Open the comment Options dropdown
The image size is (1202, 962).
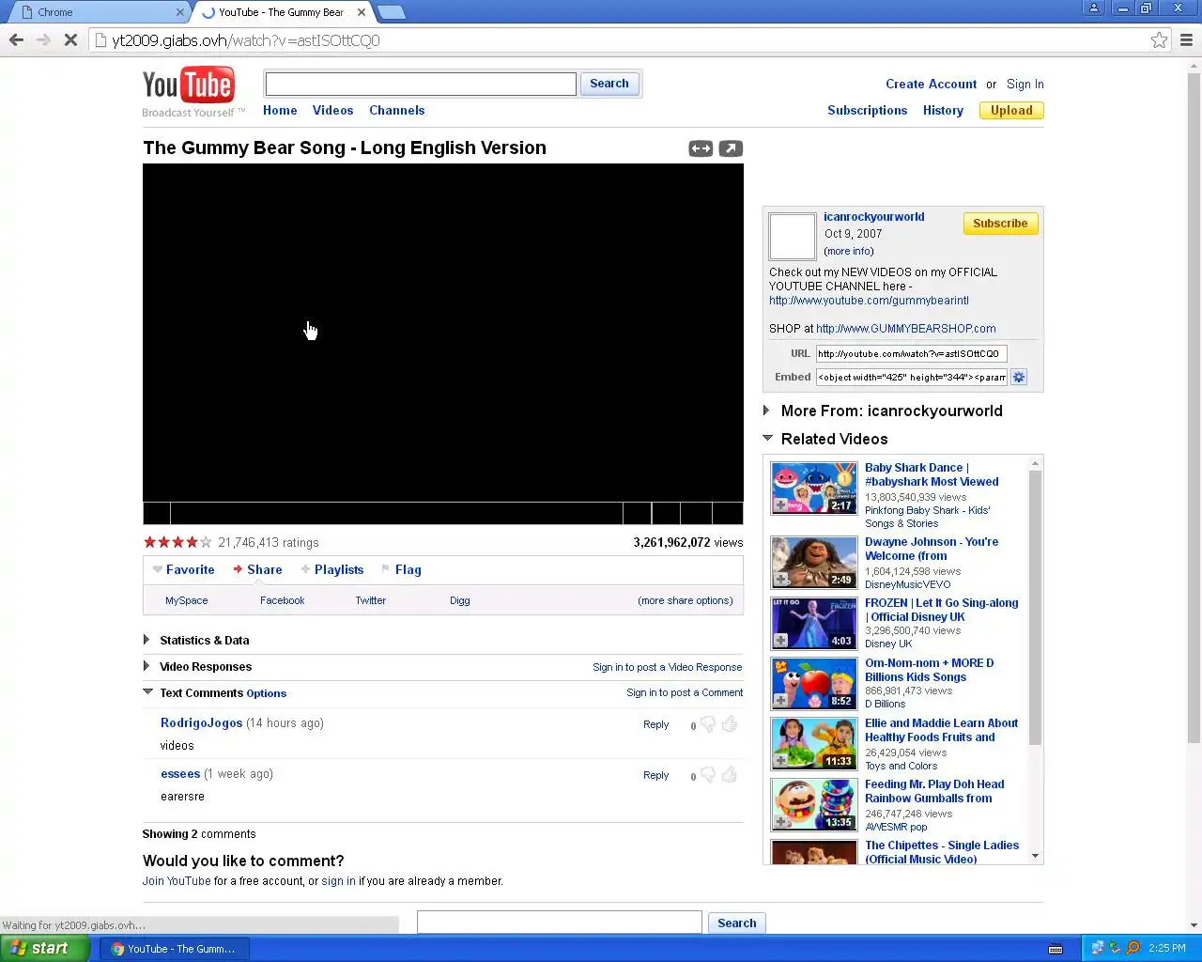[x=267, y=693]
